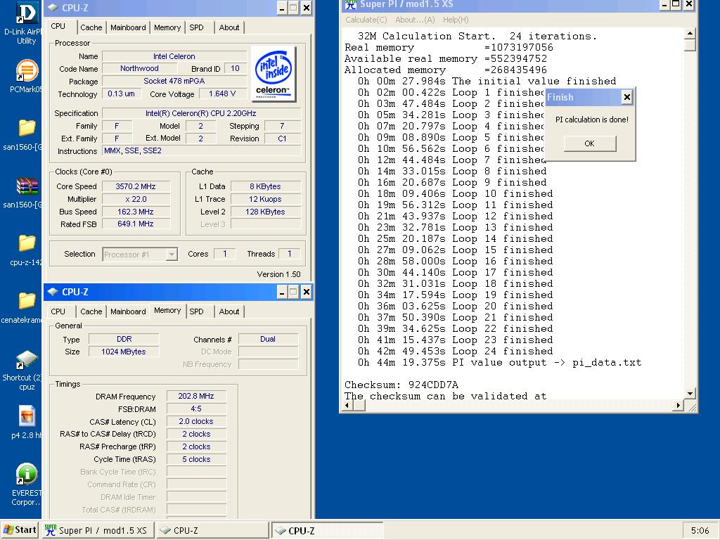Image resolution: width=720 pixels, height=540 pixels.
Task: Activate the first CPU-Z taskbar button
Action: pyautogui.click(x=212, y=530)
